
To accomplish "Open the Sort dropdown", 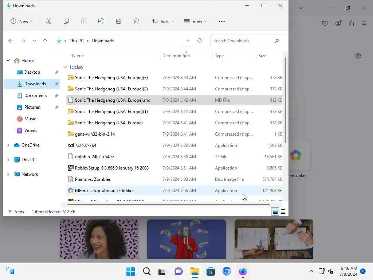I will point(163,22).
